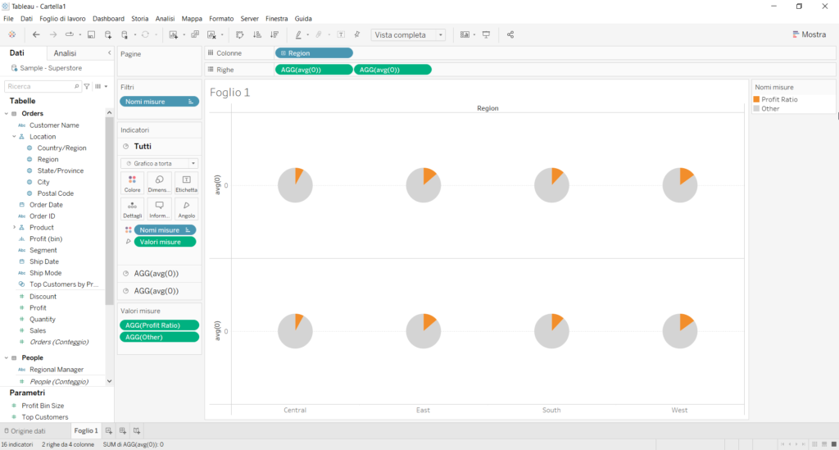Click the Presentation mode icon

tap(487, 34)
